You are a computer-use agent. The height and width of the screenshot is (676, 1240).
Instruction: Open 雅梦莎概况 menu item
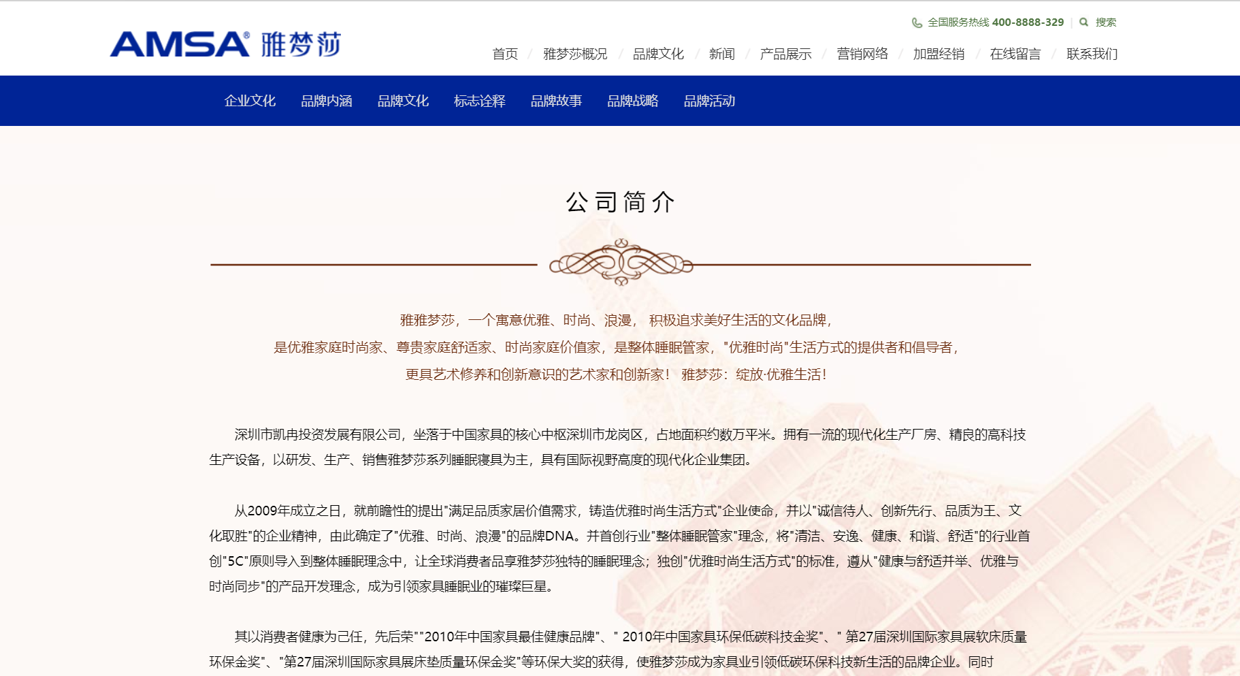point(575,54)
